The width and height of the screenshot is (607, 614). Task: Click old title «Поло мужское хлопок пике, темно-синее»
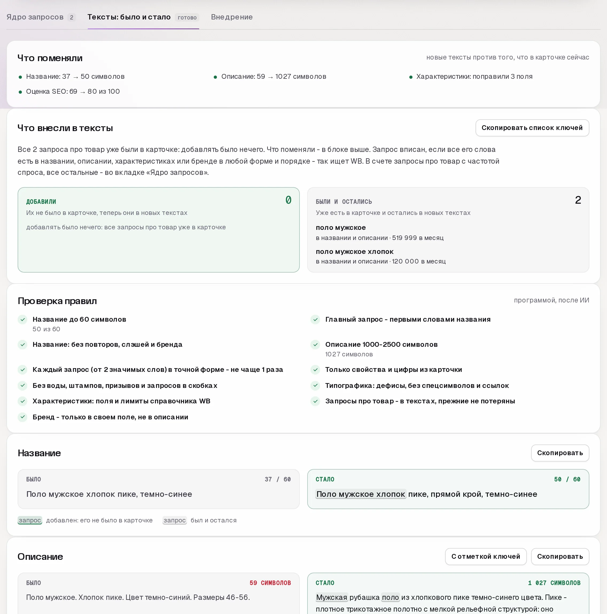(109, 494)
